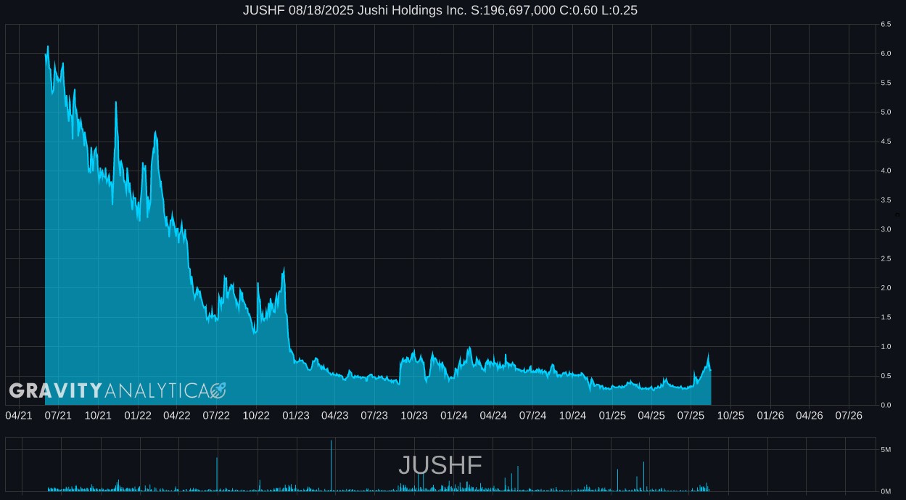Screen dimensions: 906x500
Task: Click the 01/23 date axis label
Action: pyautogui.click(x=296, y=415)
